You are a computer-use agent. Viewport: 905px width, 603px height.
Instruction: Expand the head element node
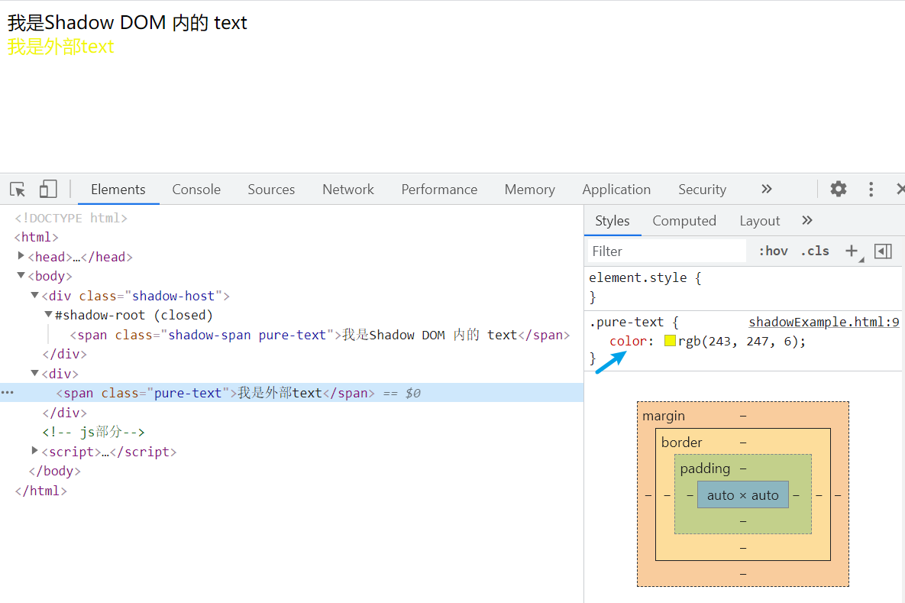pyautogui.click(x=21, y=255)
